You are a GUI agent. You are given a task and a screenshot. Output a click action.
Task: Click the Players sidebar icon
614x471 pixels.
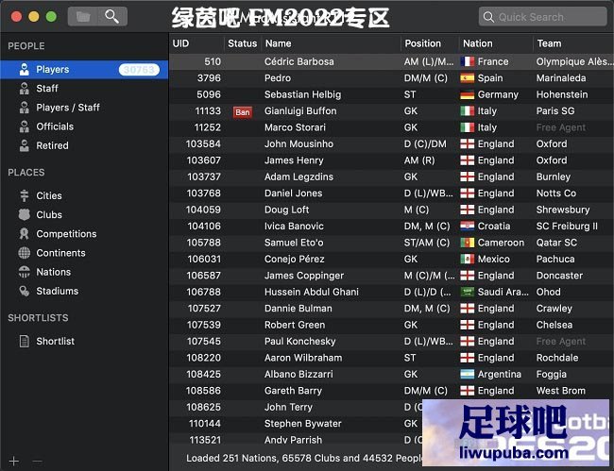point(25,70)
